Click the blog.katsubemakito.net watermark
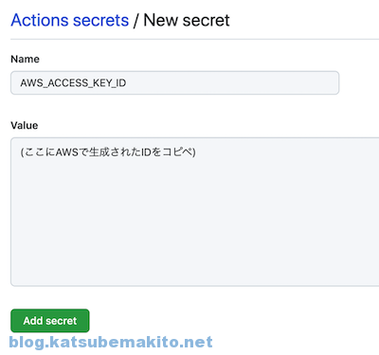 (111, 342)
